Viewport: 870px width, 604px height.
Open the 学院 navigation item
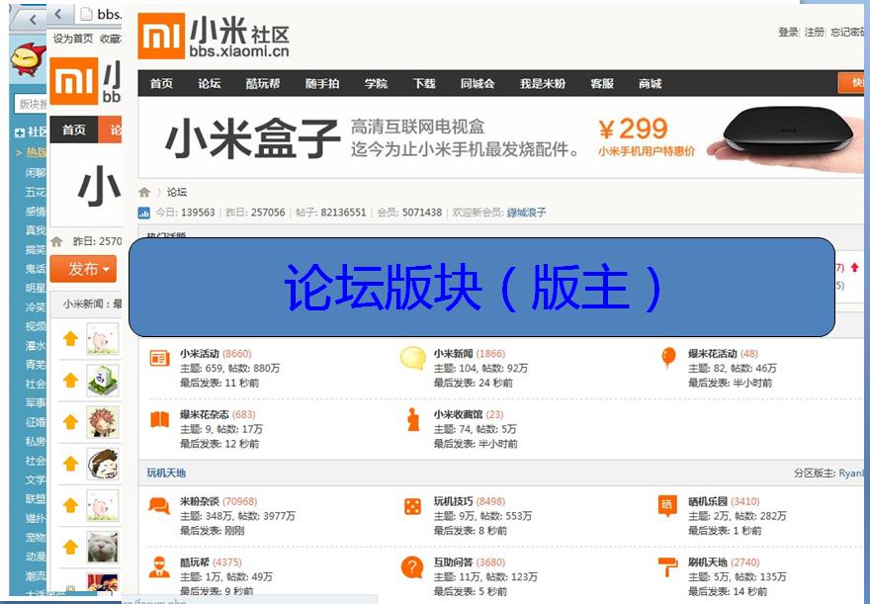click(376, 84)
